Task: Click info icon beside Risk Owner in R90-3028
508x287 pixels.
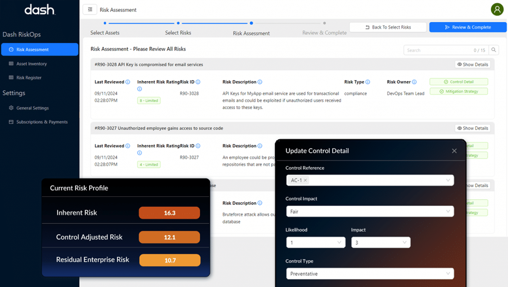Action: (x=414, y=82)
